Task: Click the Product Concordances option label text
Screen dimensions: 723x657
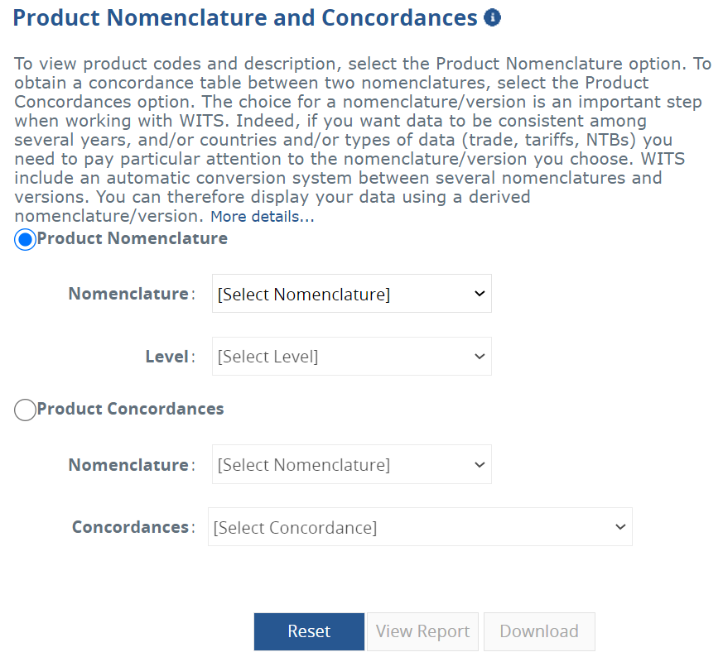Action: click(x=131, y=409)
